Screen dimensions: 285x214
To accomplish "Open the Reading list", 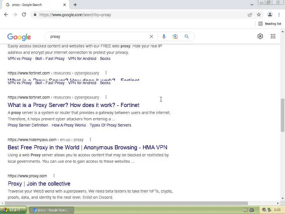I will (270, 24).
